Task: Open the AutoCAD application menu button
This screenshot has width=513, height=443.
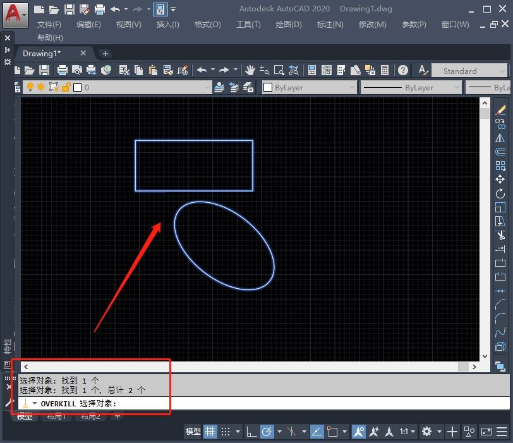Action: coord(15,14)
